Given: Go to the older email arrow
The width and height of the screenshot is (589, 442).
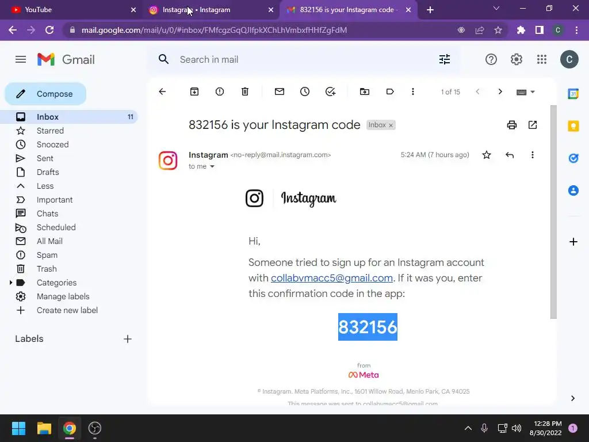Looking at the screenshot, I should [500, 92].
